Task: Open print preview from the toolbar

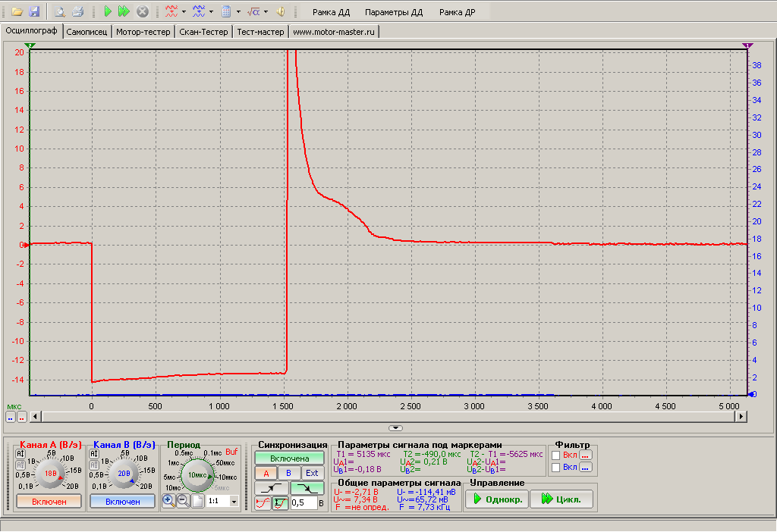Action: coord(60,11)
